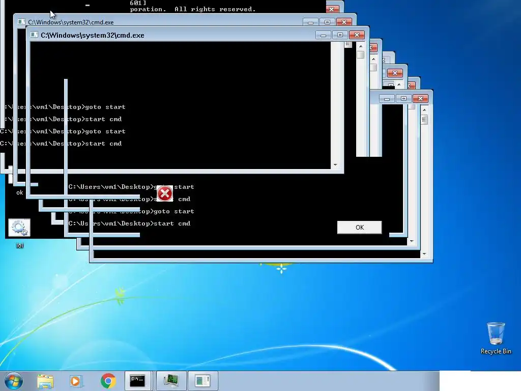The height and width of the screenshot is (391, 521).
Task: Launch Windows Media Player from taskbar
Action: pos(76,381)
